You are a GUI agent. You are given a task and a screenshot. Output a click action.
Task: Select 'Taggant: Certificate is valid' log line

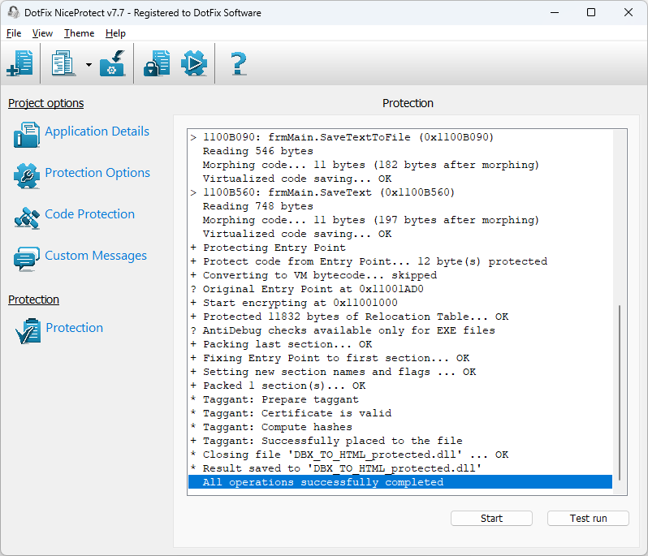[400, 413]
